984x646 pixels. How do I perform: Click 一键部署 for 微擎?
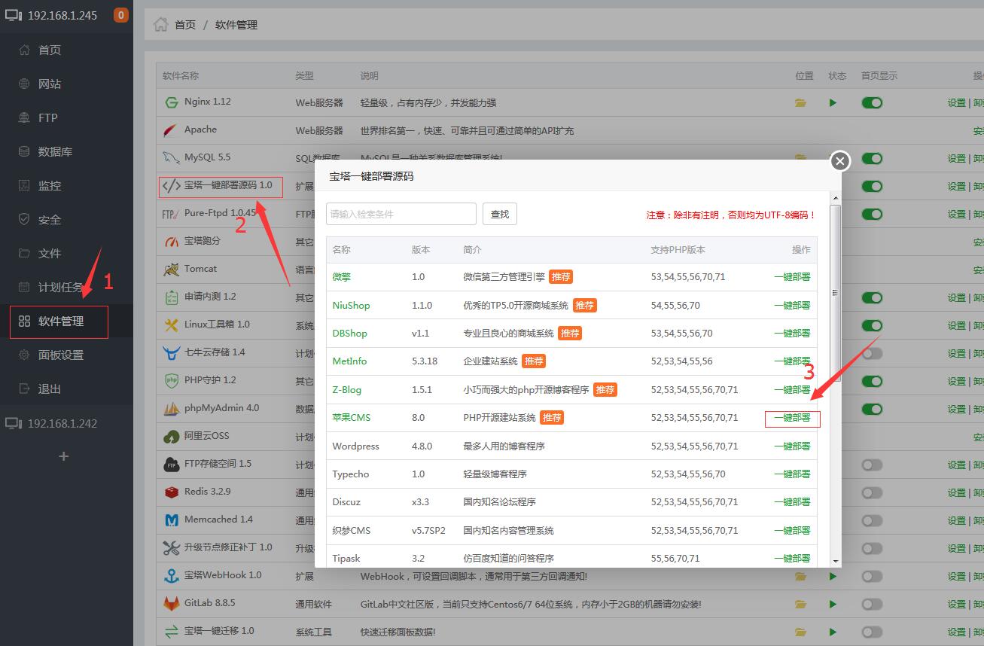coord(792,277)
